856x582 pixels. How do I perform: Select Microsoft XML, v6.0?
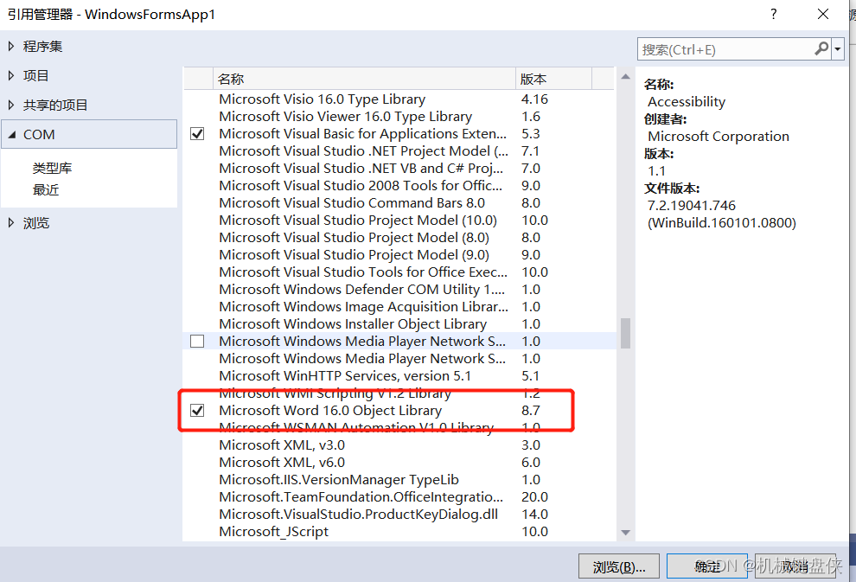(x=399, y=463)
